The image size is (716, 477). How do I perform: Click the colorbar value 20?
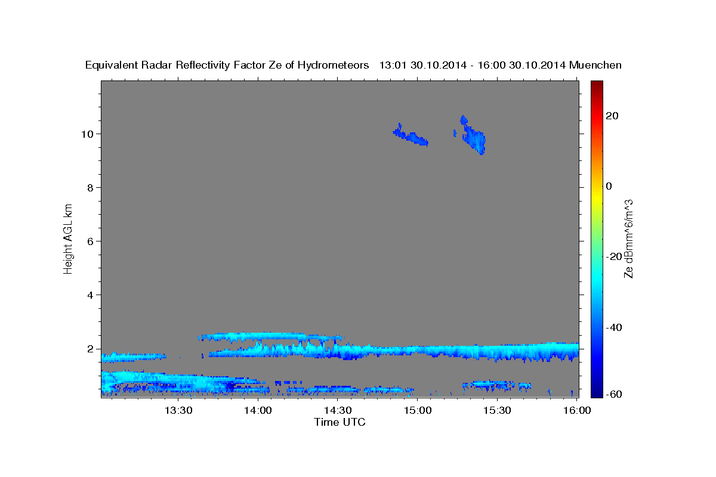pos(612,116)
